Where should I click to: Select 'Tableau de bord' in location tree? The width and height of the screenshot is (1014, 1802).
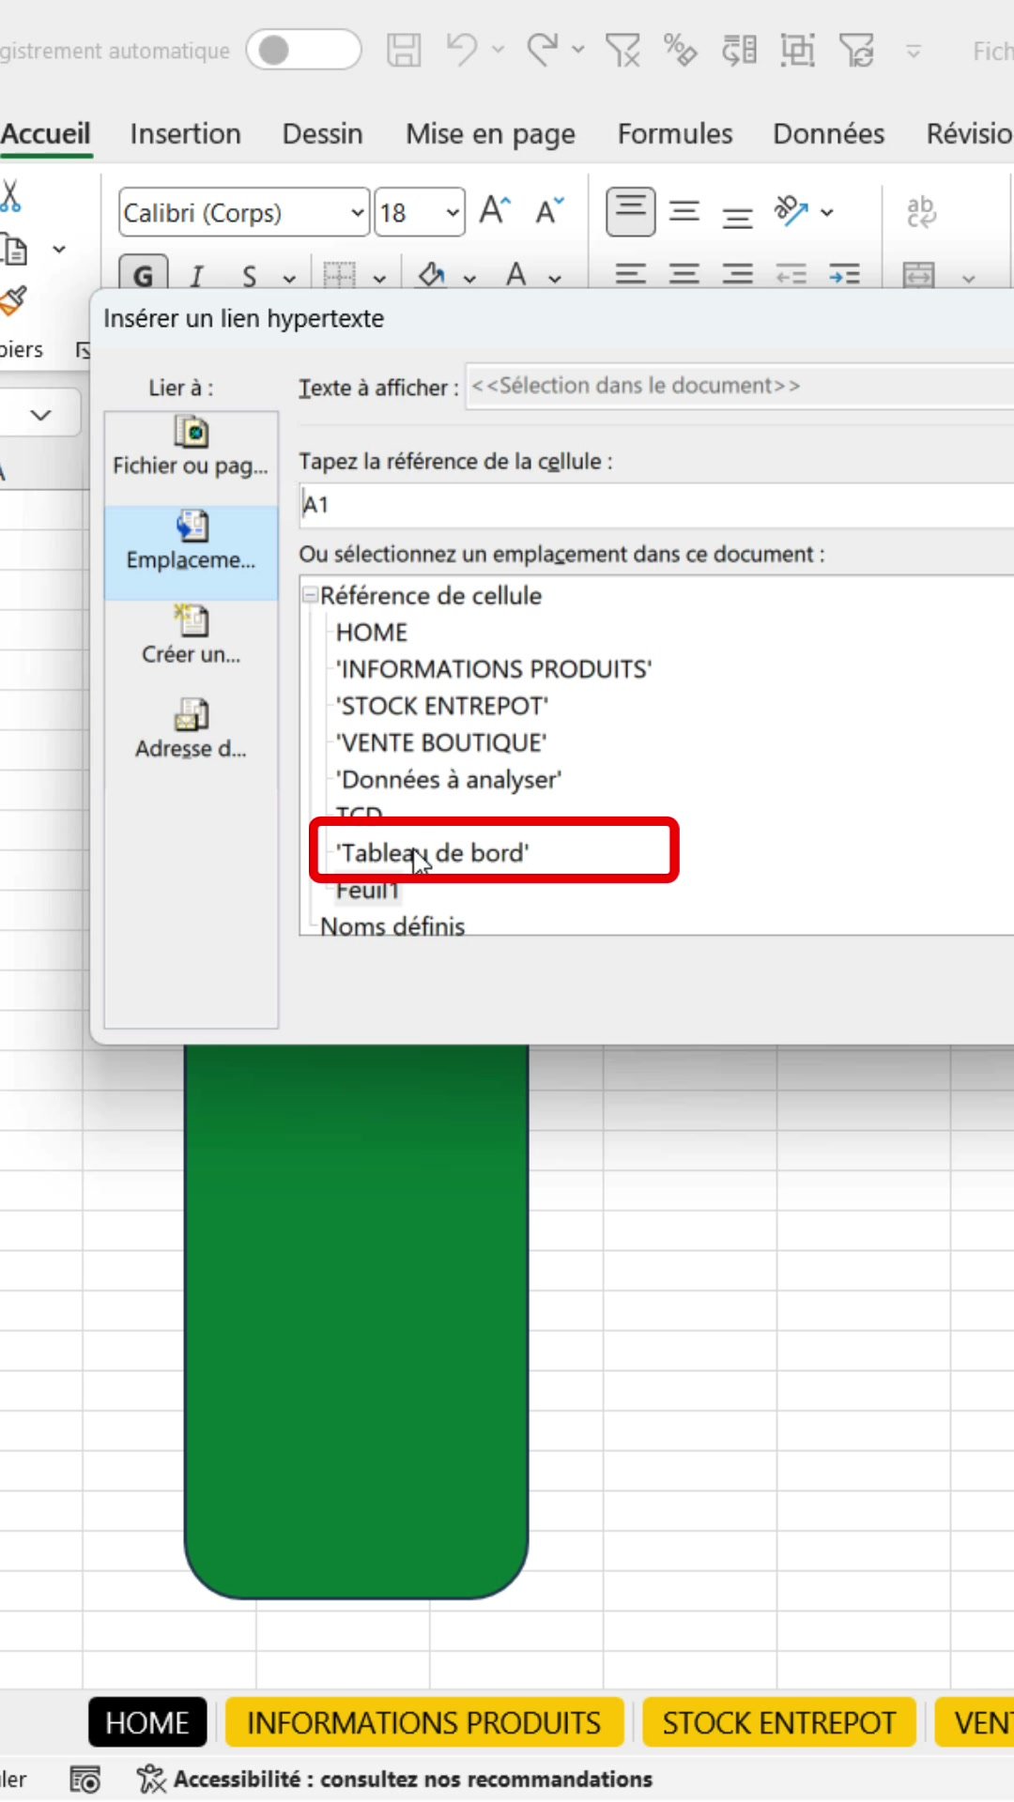tap(433, 853)
